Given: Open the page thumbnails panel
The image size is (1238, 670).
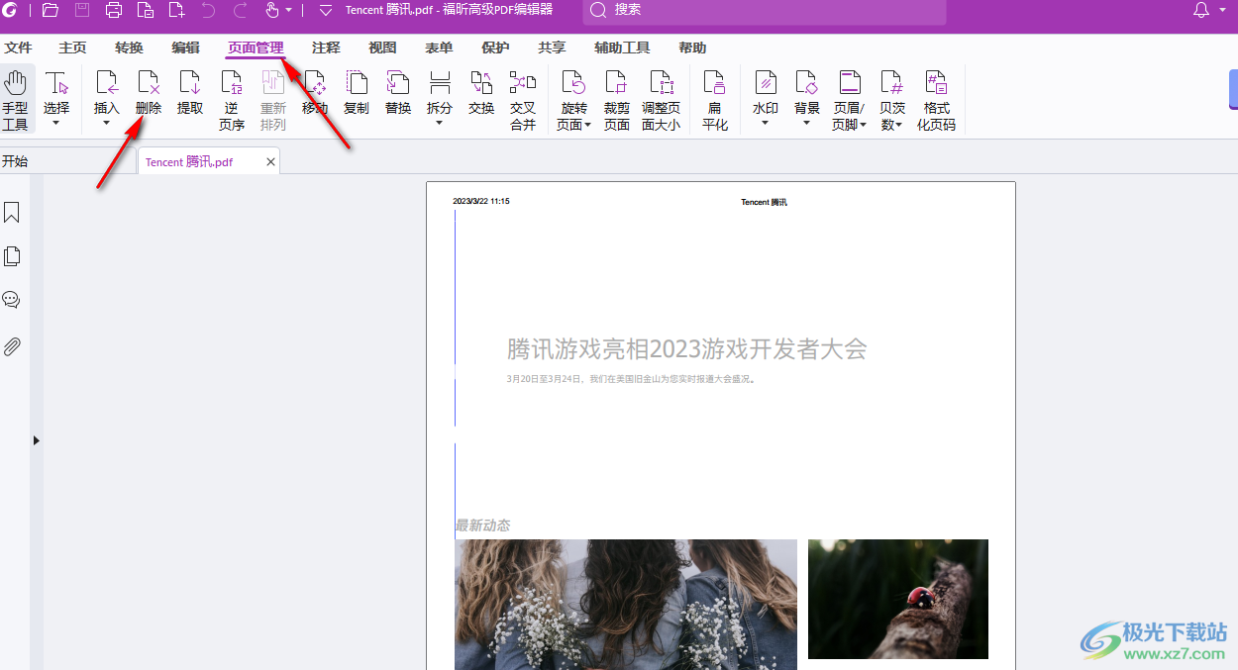Looking at the screenshot, I should [12, 256].
